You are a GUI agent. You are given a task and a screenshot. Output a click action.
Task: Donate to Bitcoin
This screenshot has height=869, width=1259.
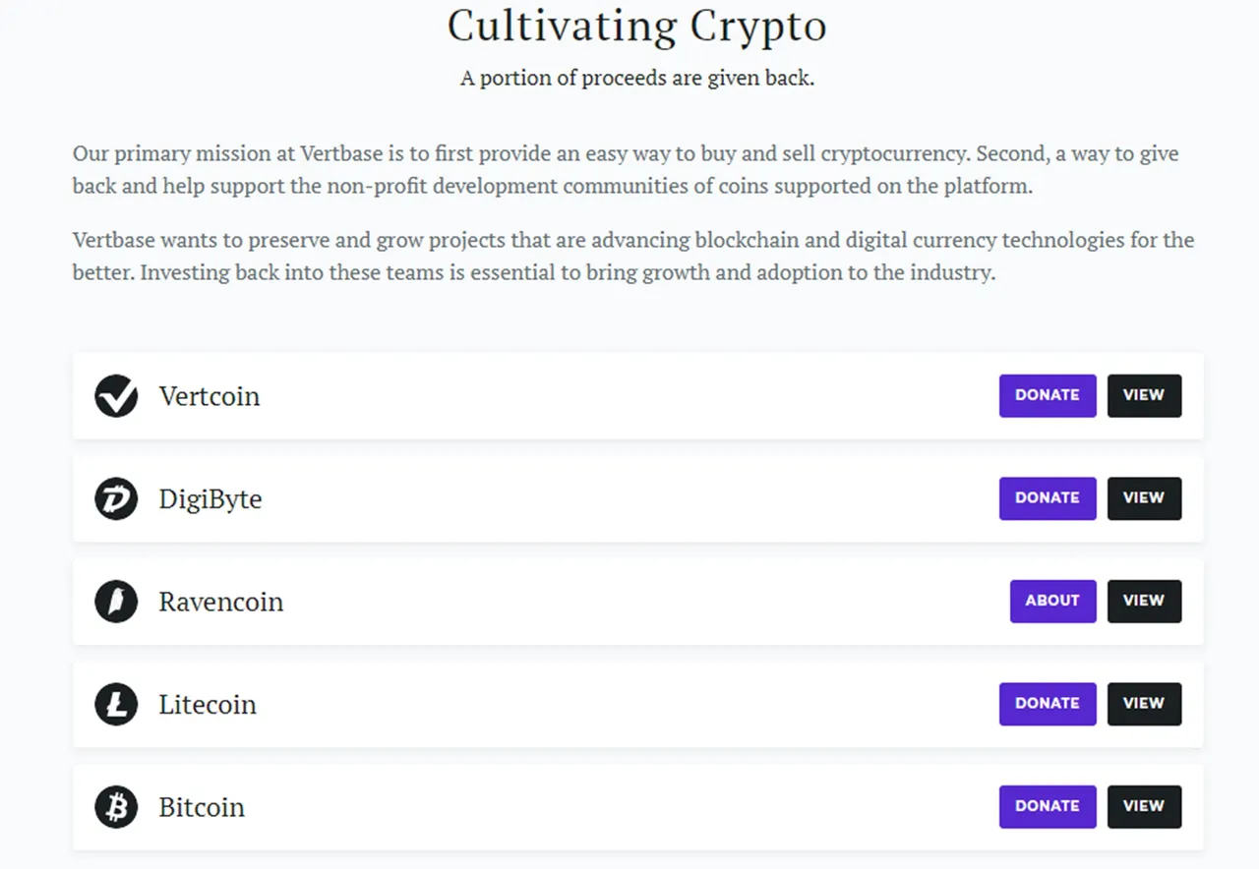[x=1048, y=806]
